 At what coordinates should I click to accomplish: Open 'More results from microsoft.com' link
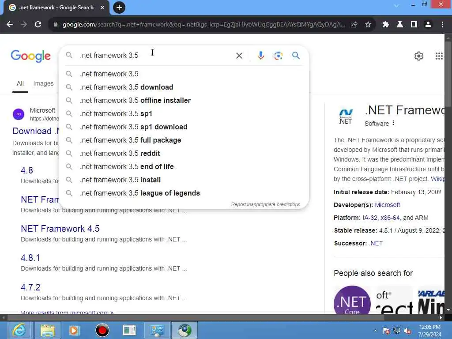point(67,312)
